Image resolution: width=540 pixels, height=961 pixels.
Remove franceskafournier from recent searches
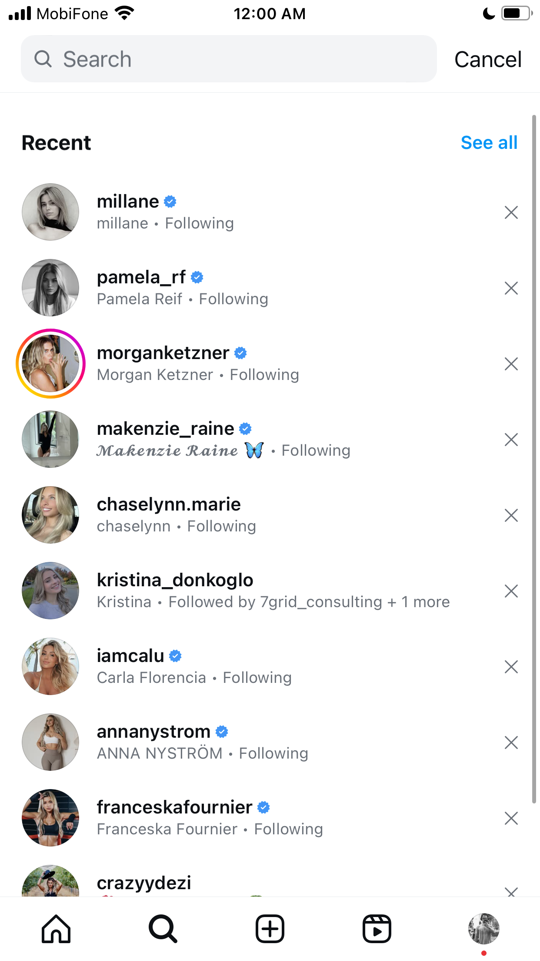(x=511, y=818)
